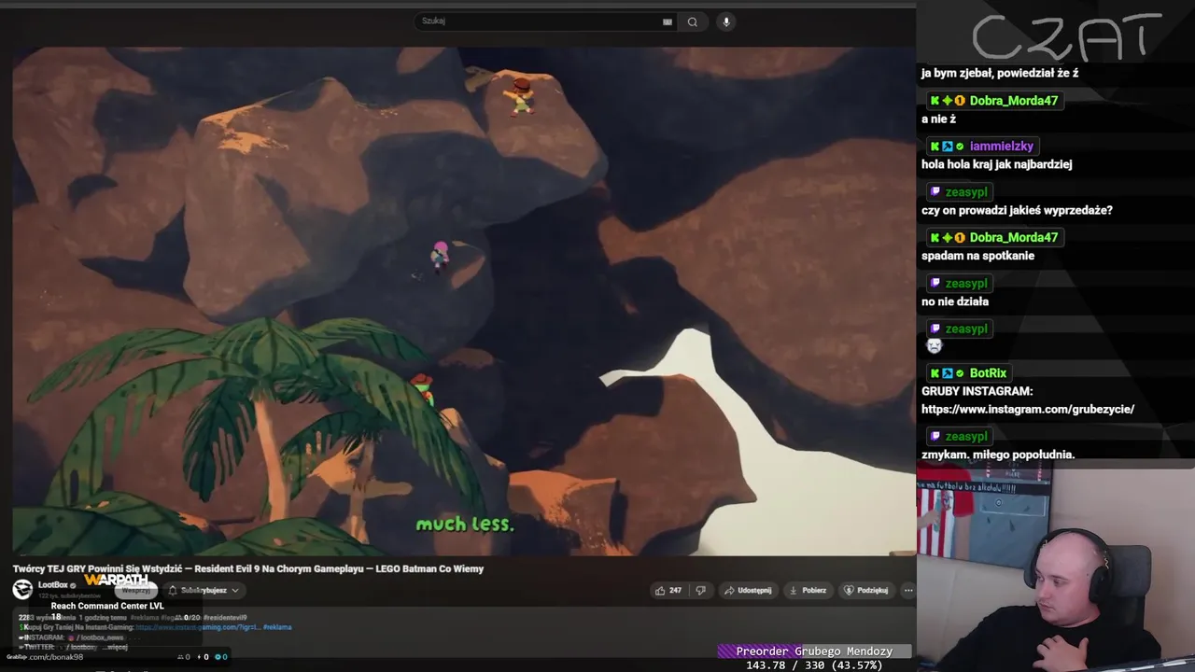Click BotRix username in chat
The width and height of the screenshot is (1195, 672).
[988, 373]
